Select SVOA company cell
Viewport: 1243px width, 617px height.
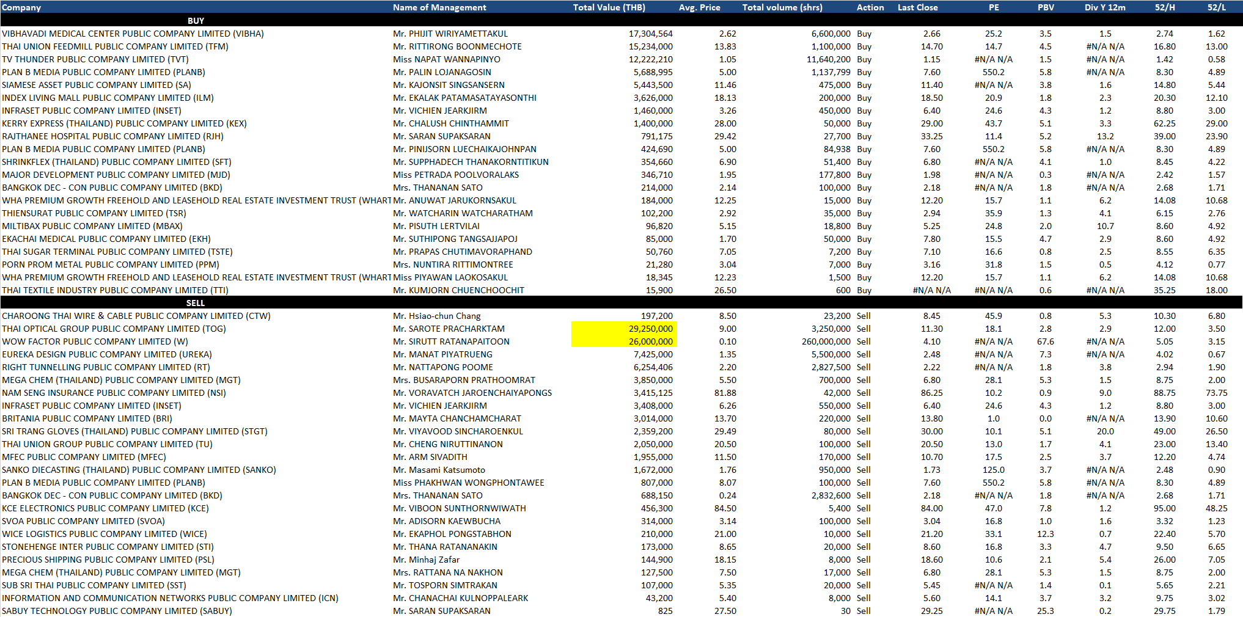(83, 521)
